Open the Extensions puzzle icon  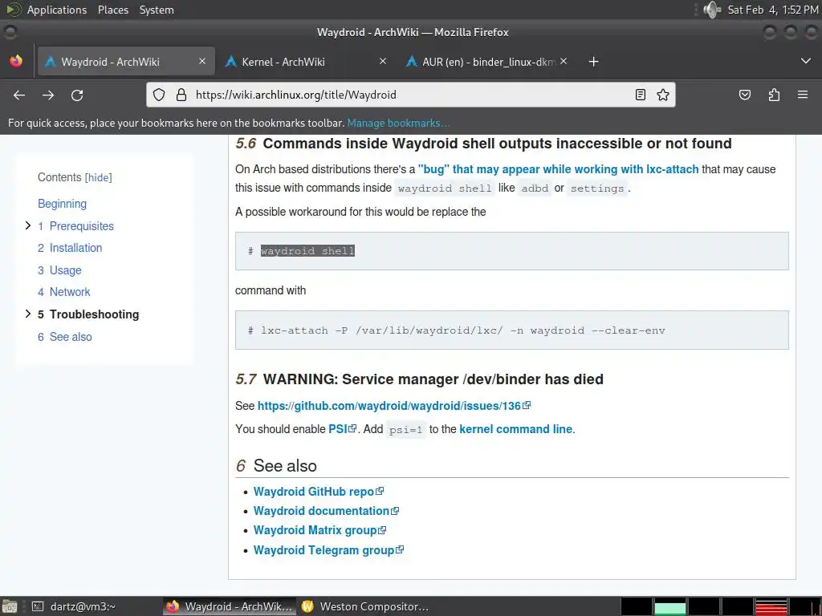click(x=774, y=95)
